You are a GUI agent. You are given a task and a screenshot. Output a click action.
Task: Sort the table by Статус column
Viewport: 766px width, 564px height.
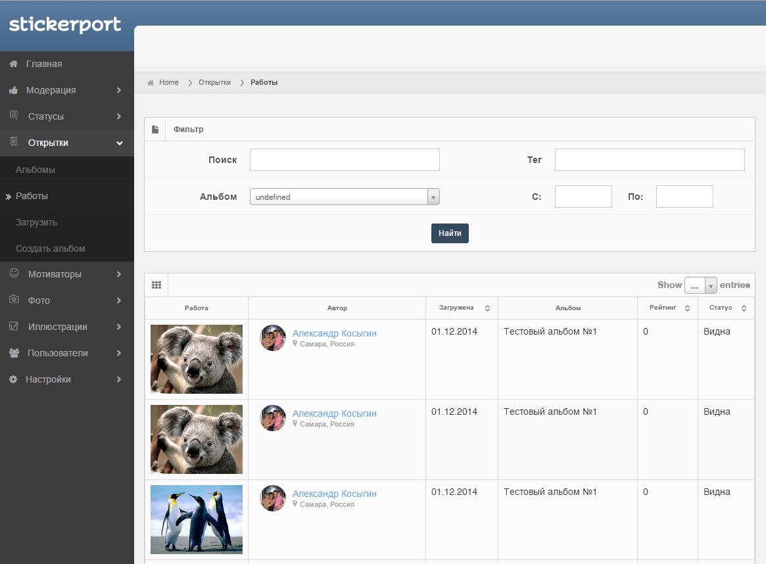744,308
